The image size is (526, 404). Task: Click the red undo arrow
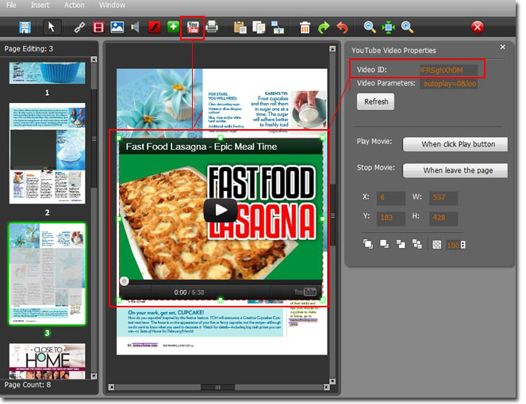[x=343, y=28]
